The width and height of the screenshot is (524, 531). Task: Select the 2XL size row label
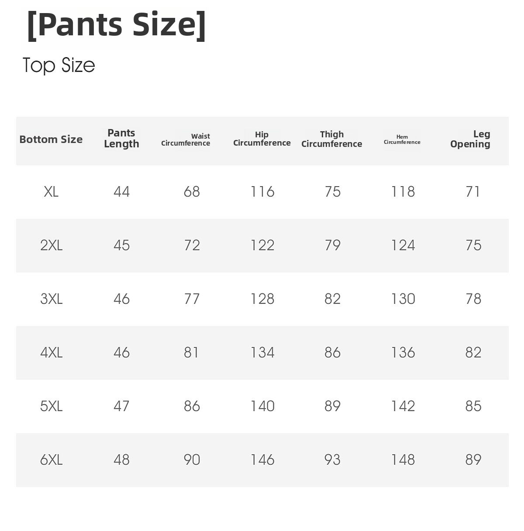point(51,245)
